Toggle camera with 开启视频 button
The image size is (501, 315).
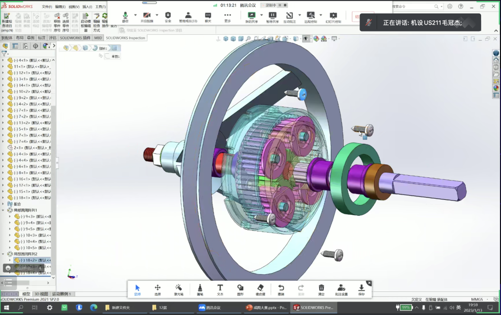(x=147, y=17)
